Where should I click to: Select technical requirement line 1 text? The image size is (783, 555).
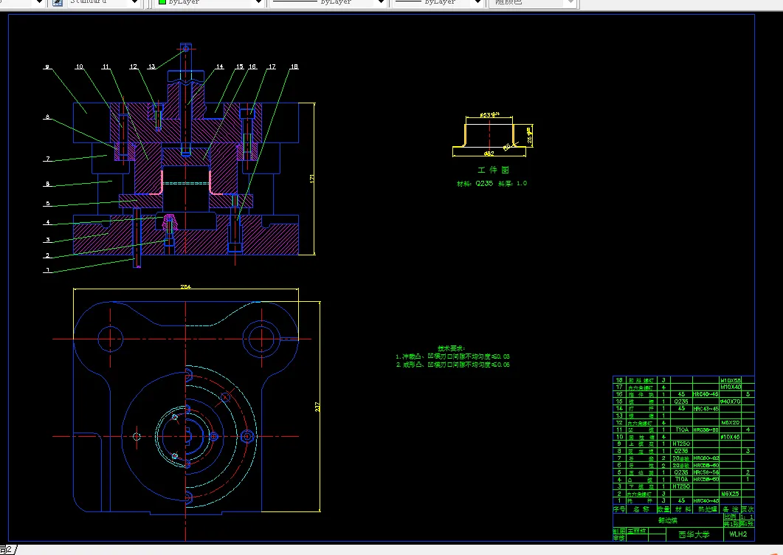pos(452,356)
